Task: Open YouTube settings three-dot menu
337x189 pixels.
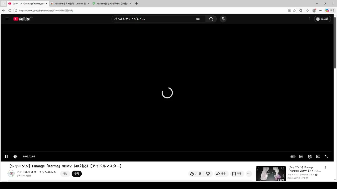Action: tap(309, 19)
